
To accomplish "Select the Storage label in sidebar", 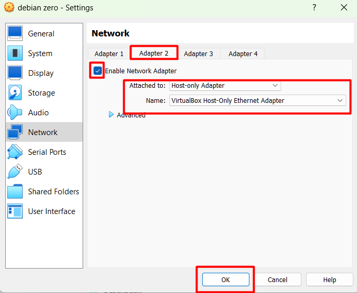I will 42,93.
